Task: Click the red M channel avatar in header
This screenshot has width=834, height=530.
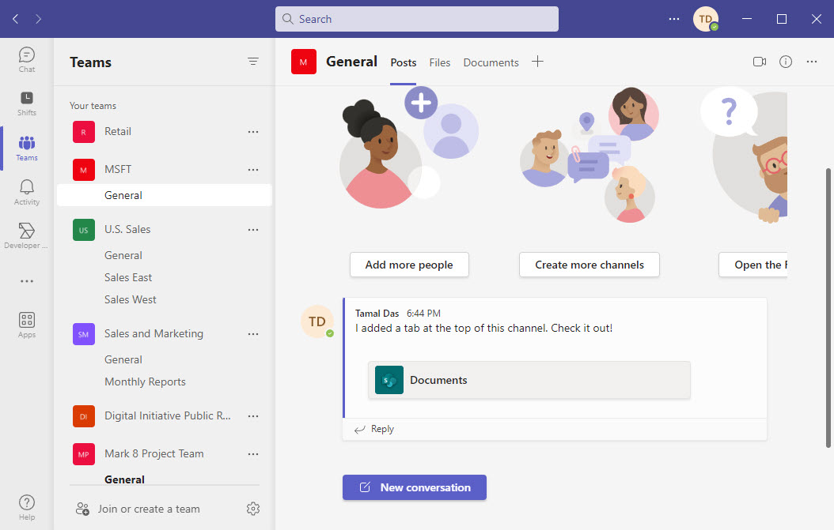Action: 304,62
